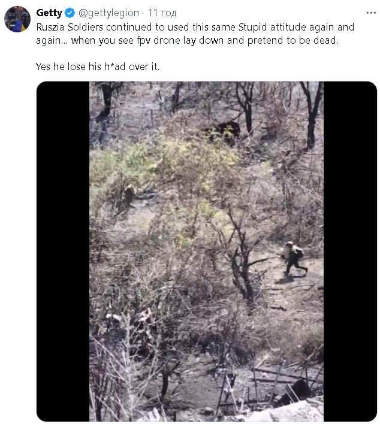Click the display name Getty
380x424 pixels.
[49, 13]
